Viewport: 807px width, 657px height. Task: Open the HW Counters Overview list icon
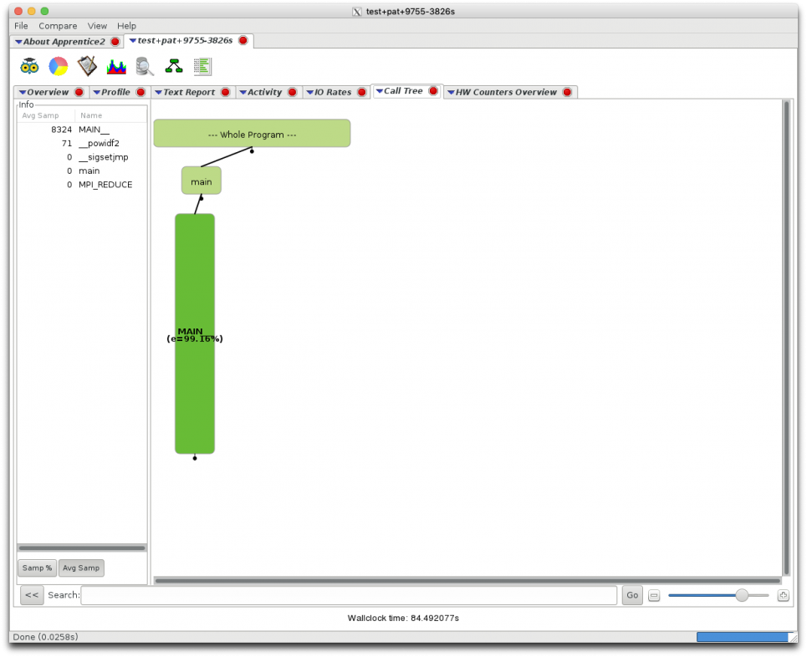point(202,66)
